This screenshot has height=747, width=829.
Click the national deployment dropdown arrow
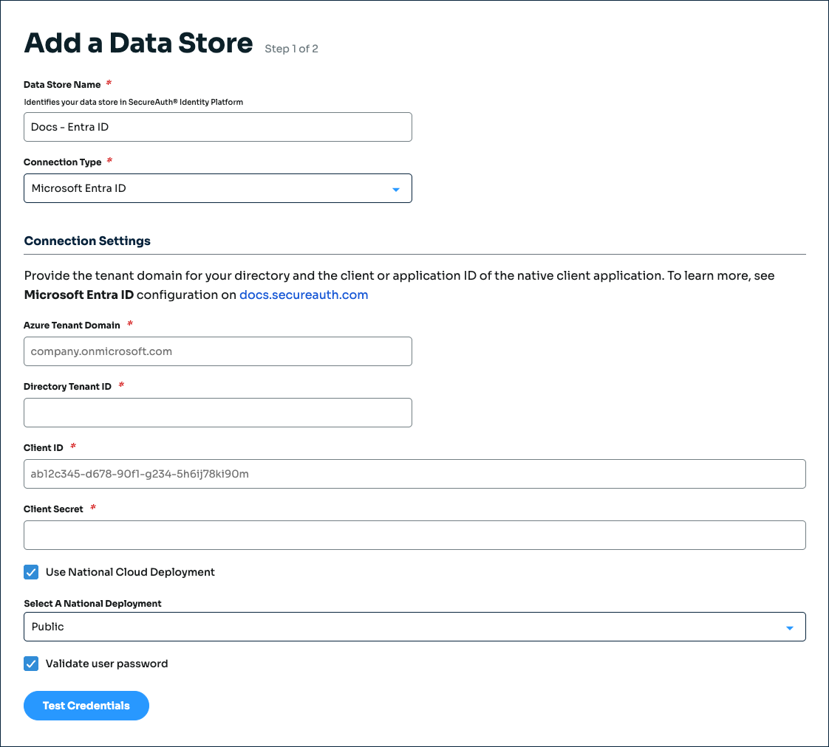click(791, 626)
